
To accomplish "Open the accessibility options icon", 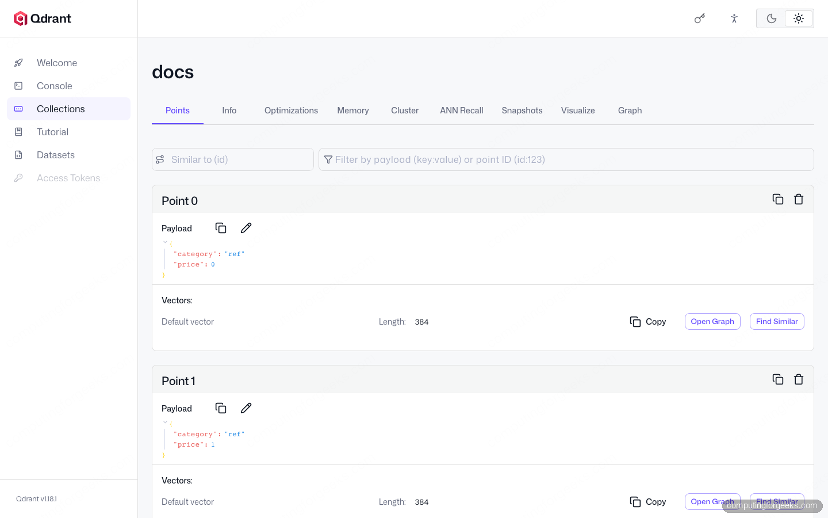I will pyautogui.click(x=734, y=18).
